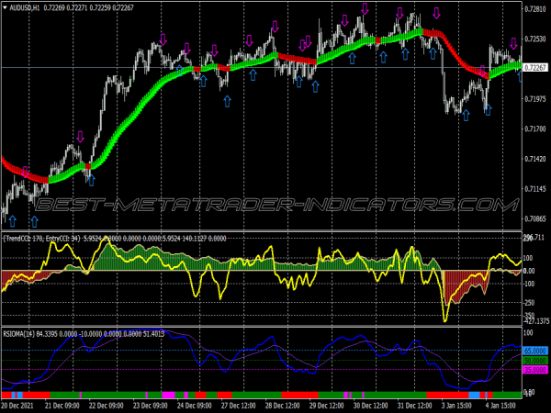
Task: Click the magenta down arrow above 21 Dec 09:00
Action: (x=80, y=137)
